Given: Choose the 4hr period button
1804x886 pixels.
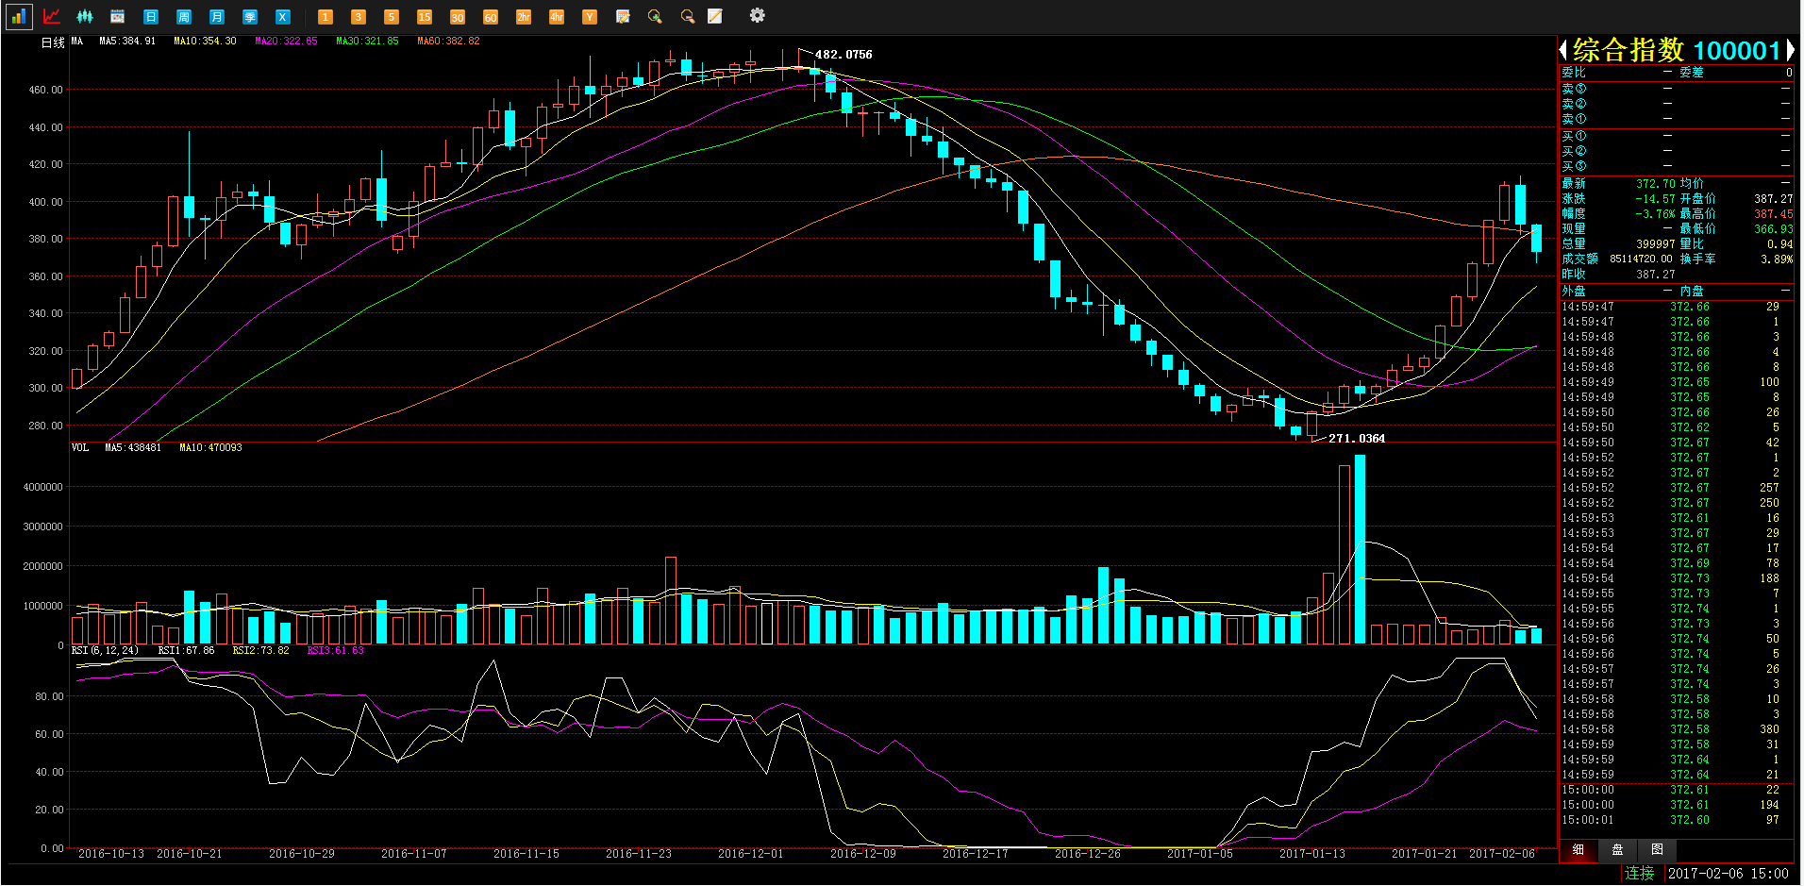Looking at the screenshot, I should tap(557, 16).
